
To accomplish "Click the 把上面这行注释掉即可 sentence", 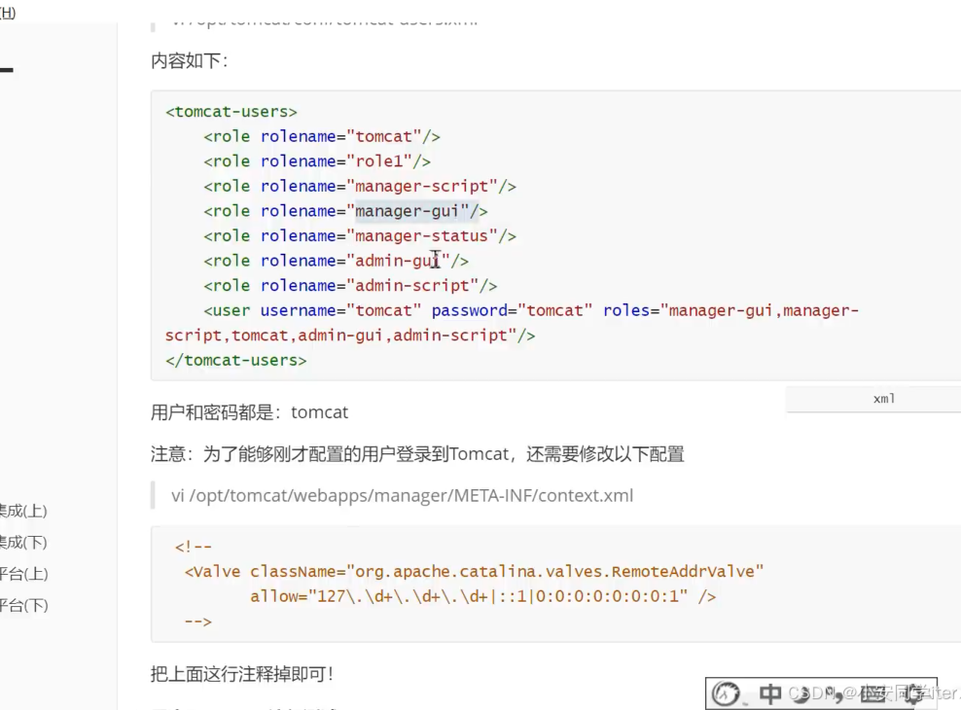I will pyautogui.click(x=242, y=674).
